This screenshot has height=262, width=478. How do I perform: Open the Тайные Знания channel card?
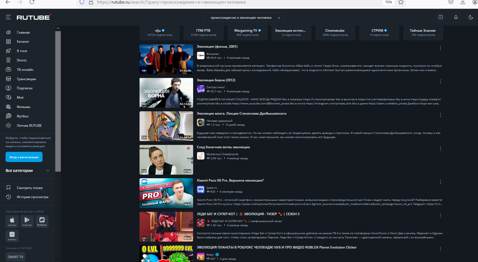[x=423, y=33]
